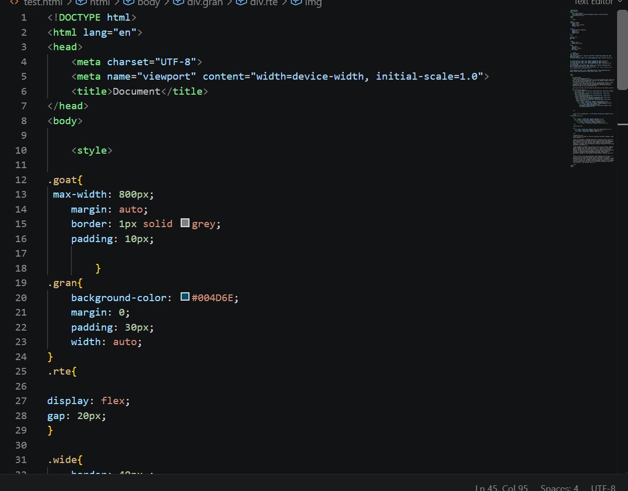Viewport: 628px width, 491px height.
Task: Place cursor on the .rte{ selector
Action: (x=62, y=371)
